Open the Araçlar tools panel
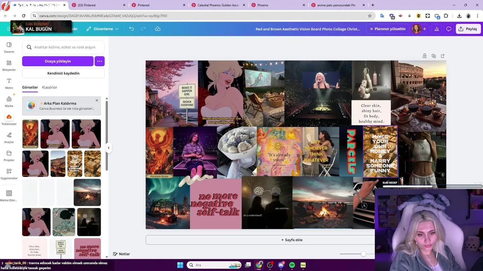 click(x=9, y=138)
